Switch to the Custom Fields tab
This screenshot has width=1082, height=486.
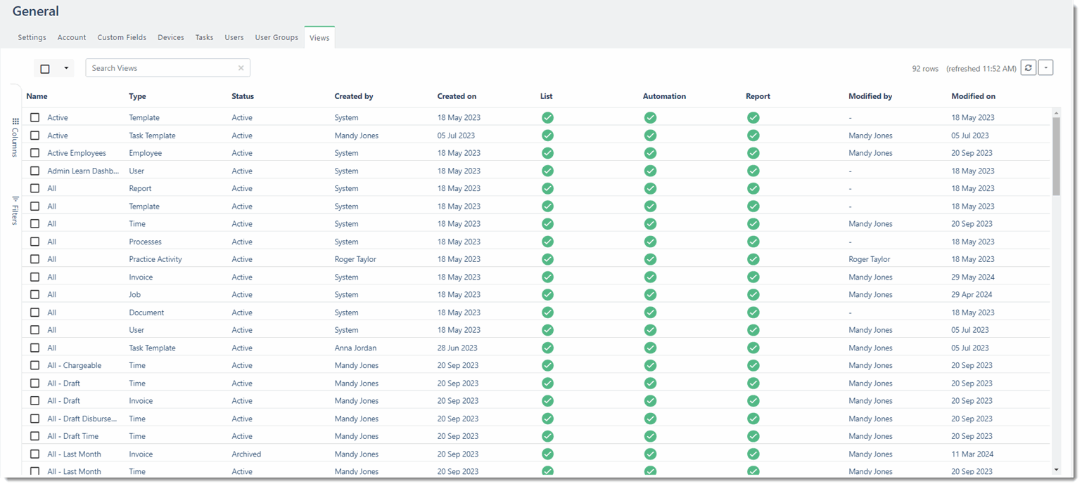click(x=122, y=37)
